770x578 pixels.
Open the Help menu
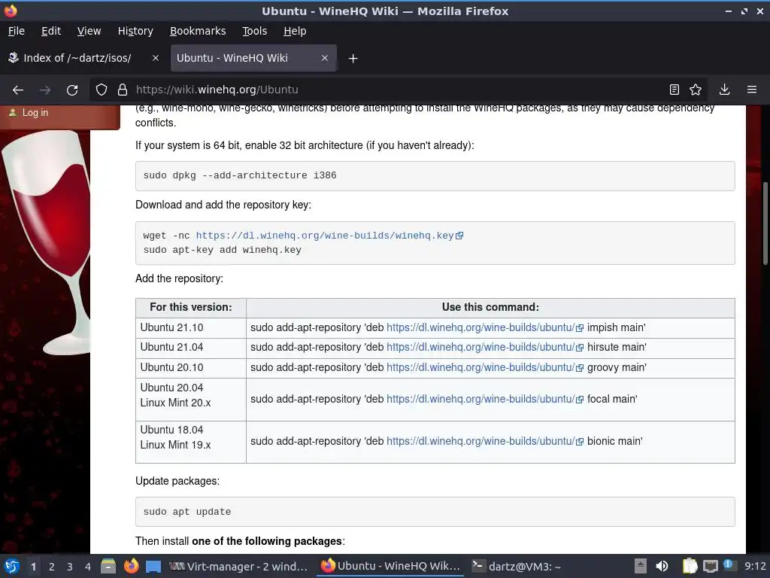coord(295,31)
